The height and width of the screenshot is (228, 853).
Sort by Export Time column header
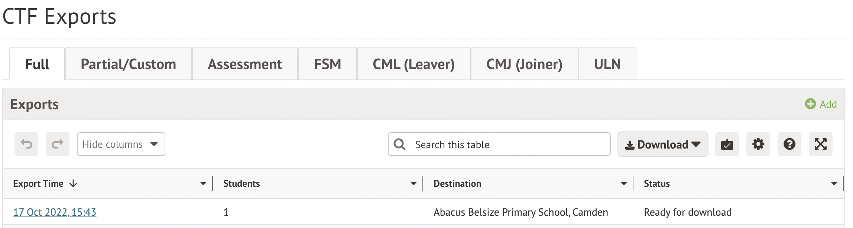[x=38, y=183]
